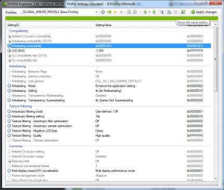Select Texture filtering - Trilinear optimization row
The width and height of the screenshot is (224, 190).
(x=109, y=140)
